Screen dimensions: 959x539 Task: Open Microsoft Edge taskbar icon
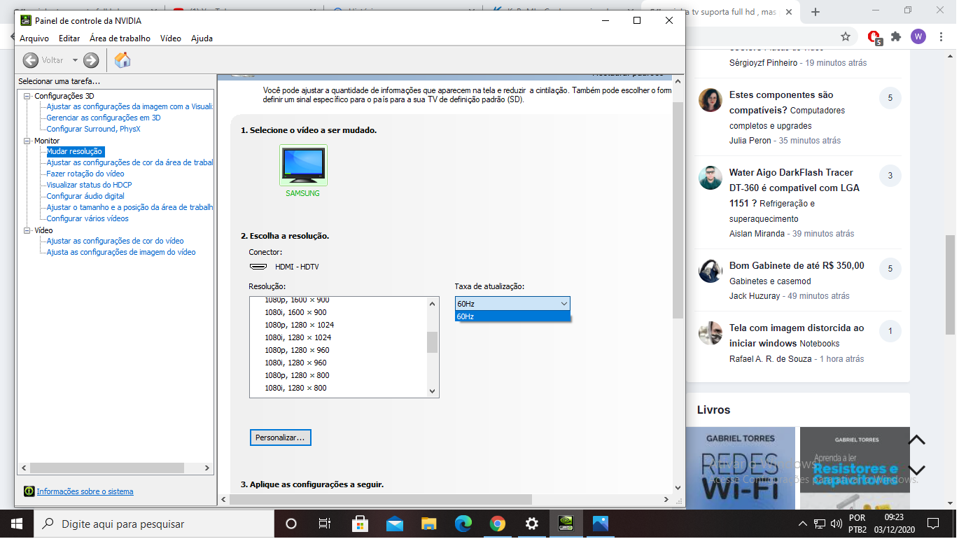click(463, 524)
